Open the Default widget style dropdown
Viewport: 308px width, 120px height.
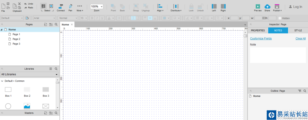pos(12,18)
